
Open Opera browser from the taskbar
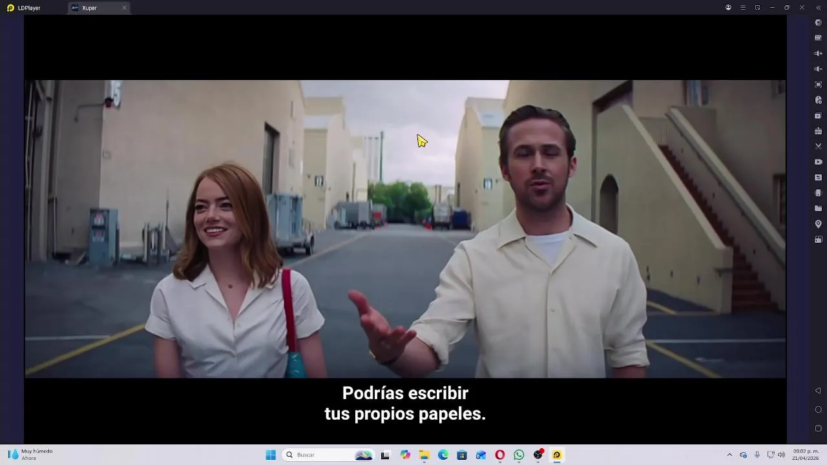[500, 455]
